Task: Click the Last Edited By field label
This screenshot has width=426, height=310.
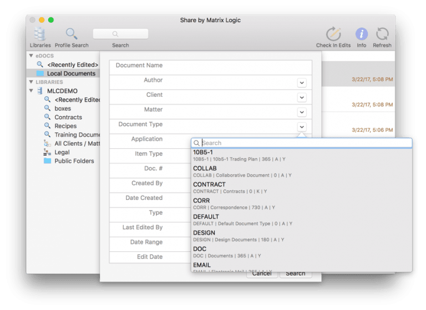Action: 143,228
